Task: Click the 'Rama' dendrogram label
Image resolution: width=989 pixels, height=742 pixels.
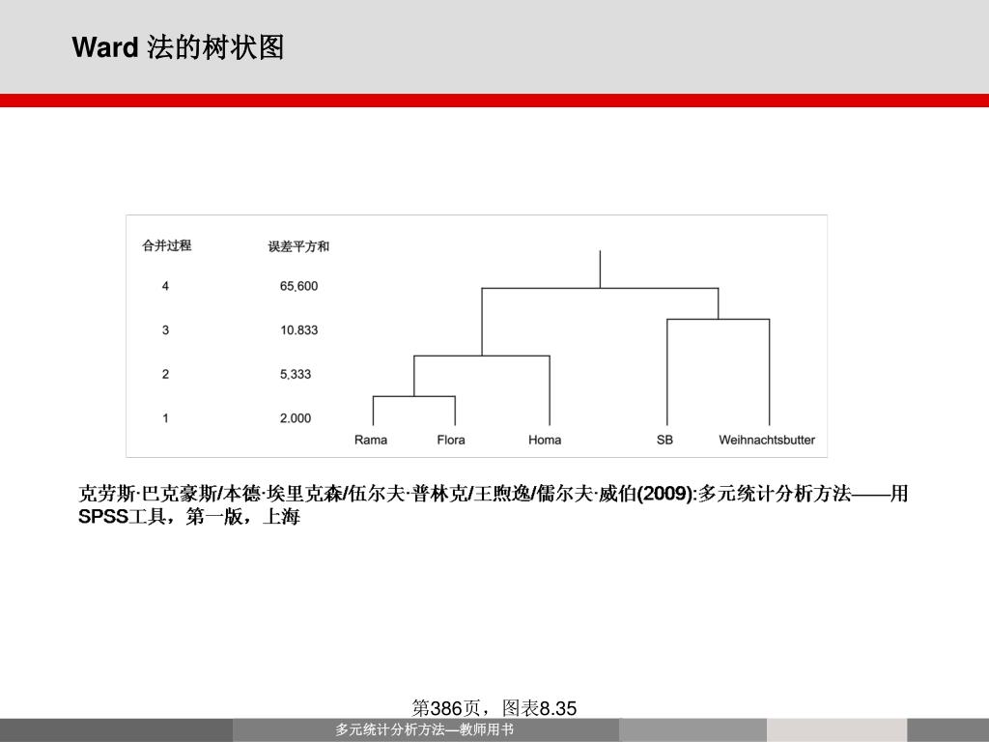Action: click(x=371, y=440)
